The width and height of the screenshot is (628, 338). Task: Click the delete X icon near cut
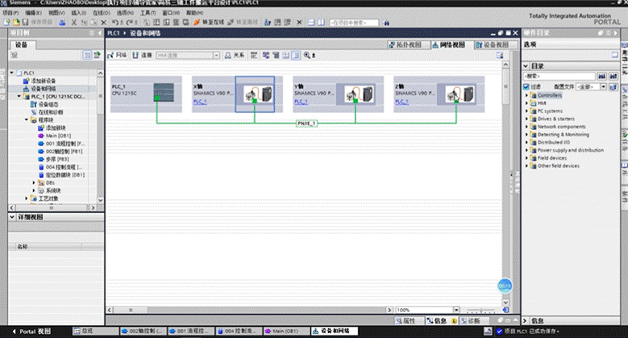coord(104,23)
